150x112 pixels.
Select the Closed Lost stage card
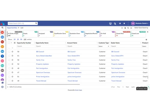pyautogui.click(x=138, y=34)
